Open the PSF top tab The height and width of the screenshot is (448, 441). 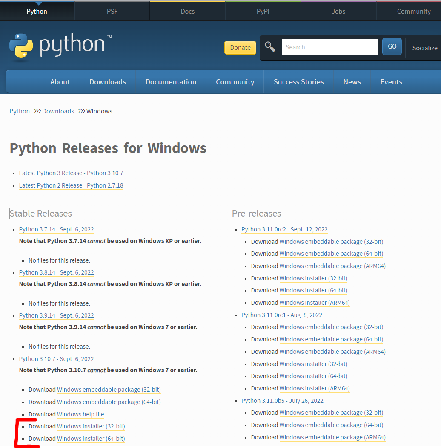112,12
